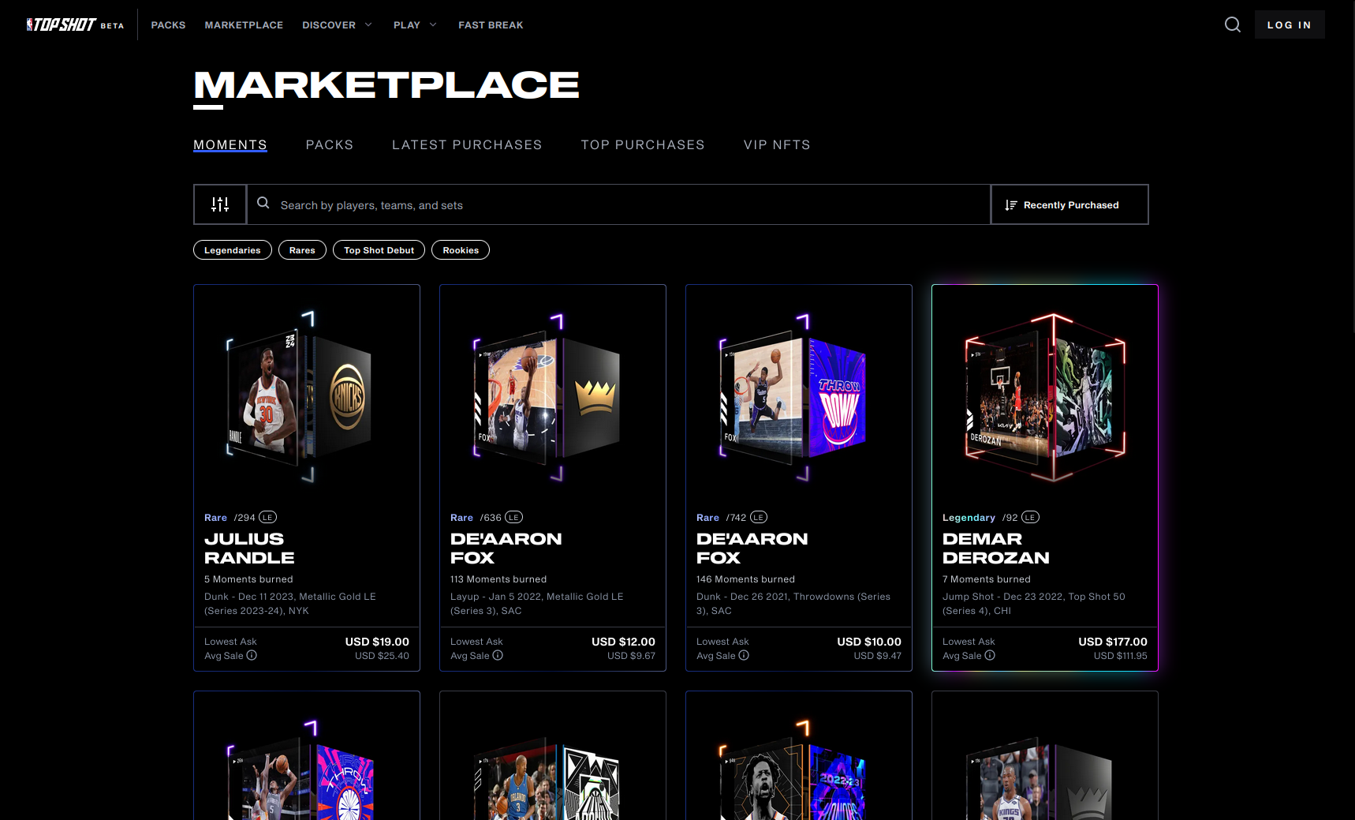Switch to the Packs marketplace tab
Screen dimensions: 1355x820
coord(330,144)
